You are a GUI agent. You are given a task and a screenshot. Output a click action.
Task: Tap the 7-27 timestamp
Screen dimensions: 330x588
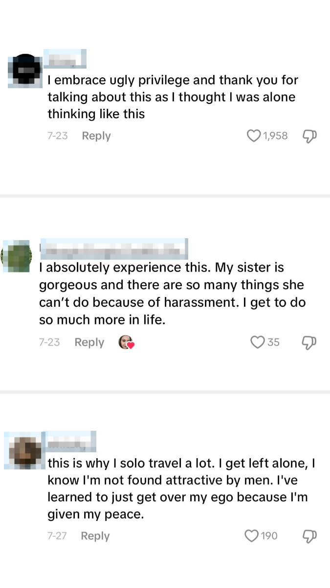click(x=57, y=536)
